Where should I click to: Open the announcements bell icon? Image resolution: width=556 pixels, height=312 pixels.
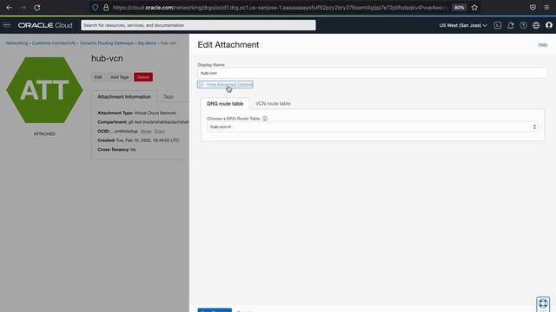click(510, 25)
